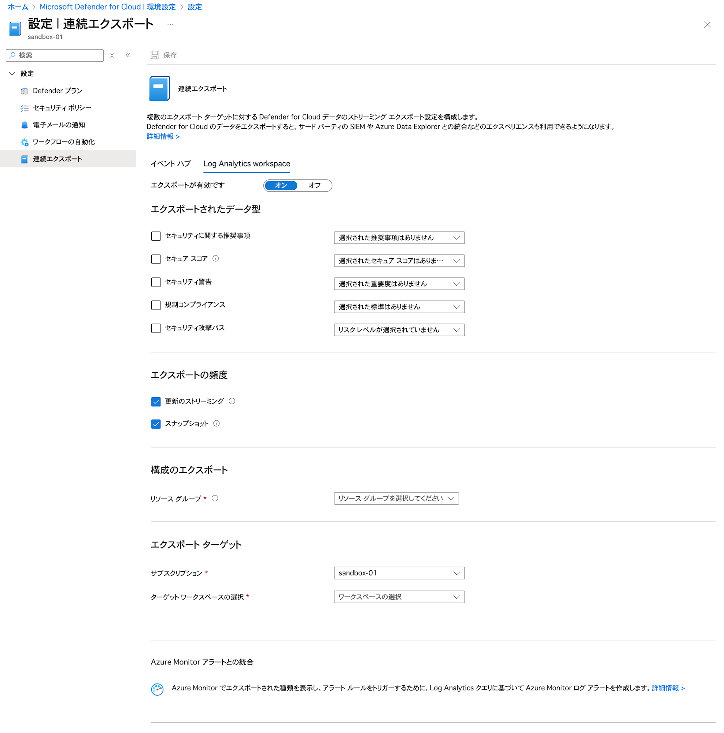Click the header 連続エクスポート blade icon
The width and height of the screenshot is (724, 733).
pos(15,29)
